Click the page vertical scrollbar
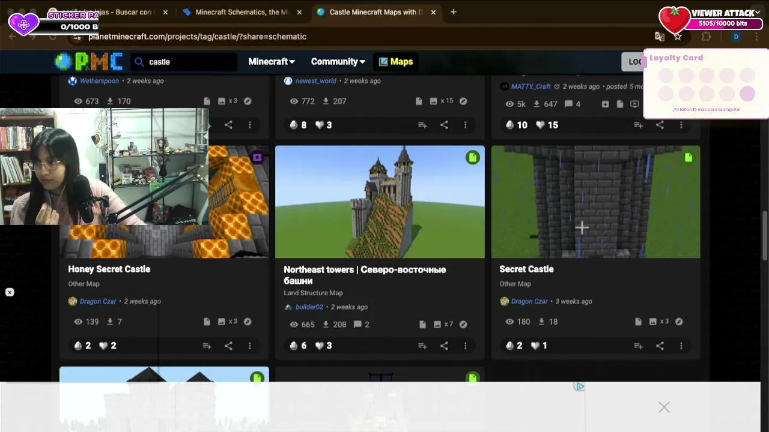Screen dimensions: 769x432 coord(765,235)
